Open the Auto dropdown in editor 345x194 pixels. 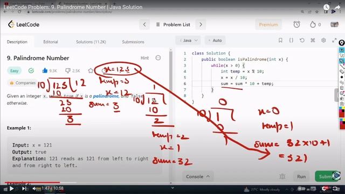[215, 40]
